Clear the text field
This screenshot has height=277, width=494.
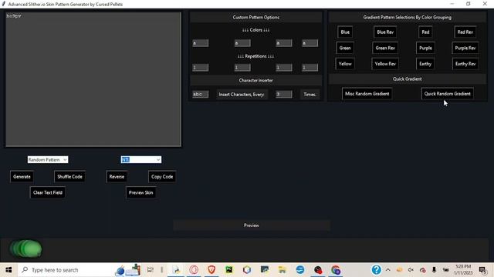(x=48, y=192)
